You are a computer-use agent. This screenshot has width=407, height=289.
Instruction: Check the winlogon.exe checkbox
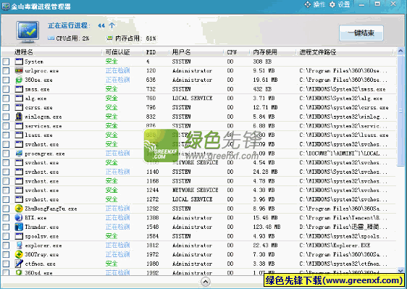point(6,117)
